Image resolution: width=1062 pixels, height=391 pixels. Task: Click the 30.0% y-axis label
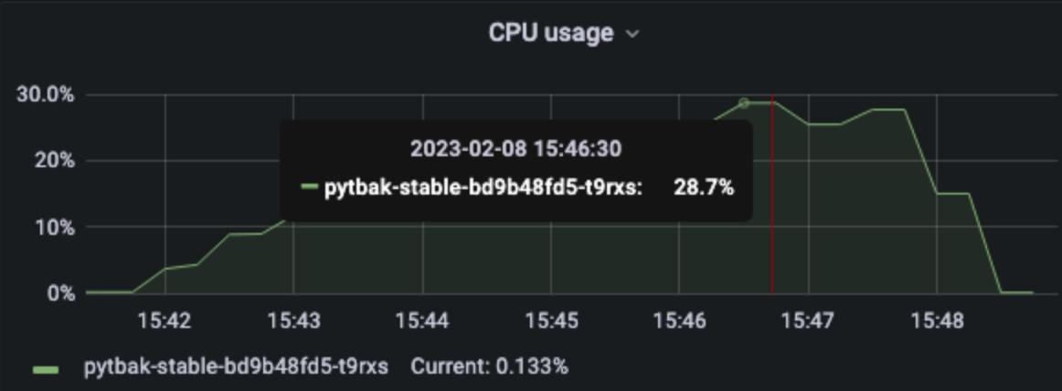46,95
